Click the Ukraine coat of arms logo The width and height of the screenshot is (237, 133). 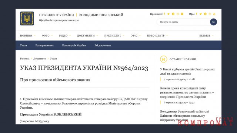tap(27, 18)
